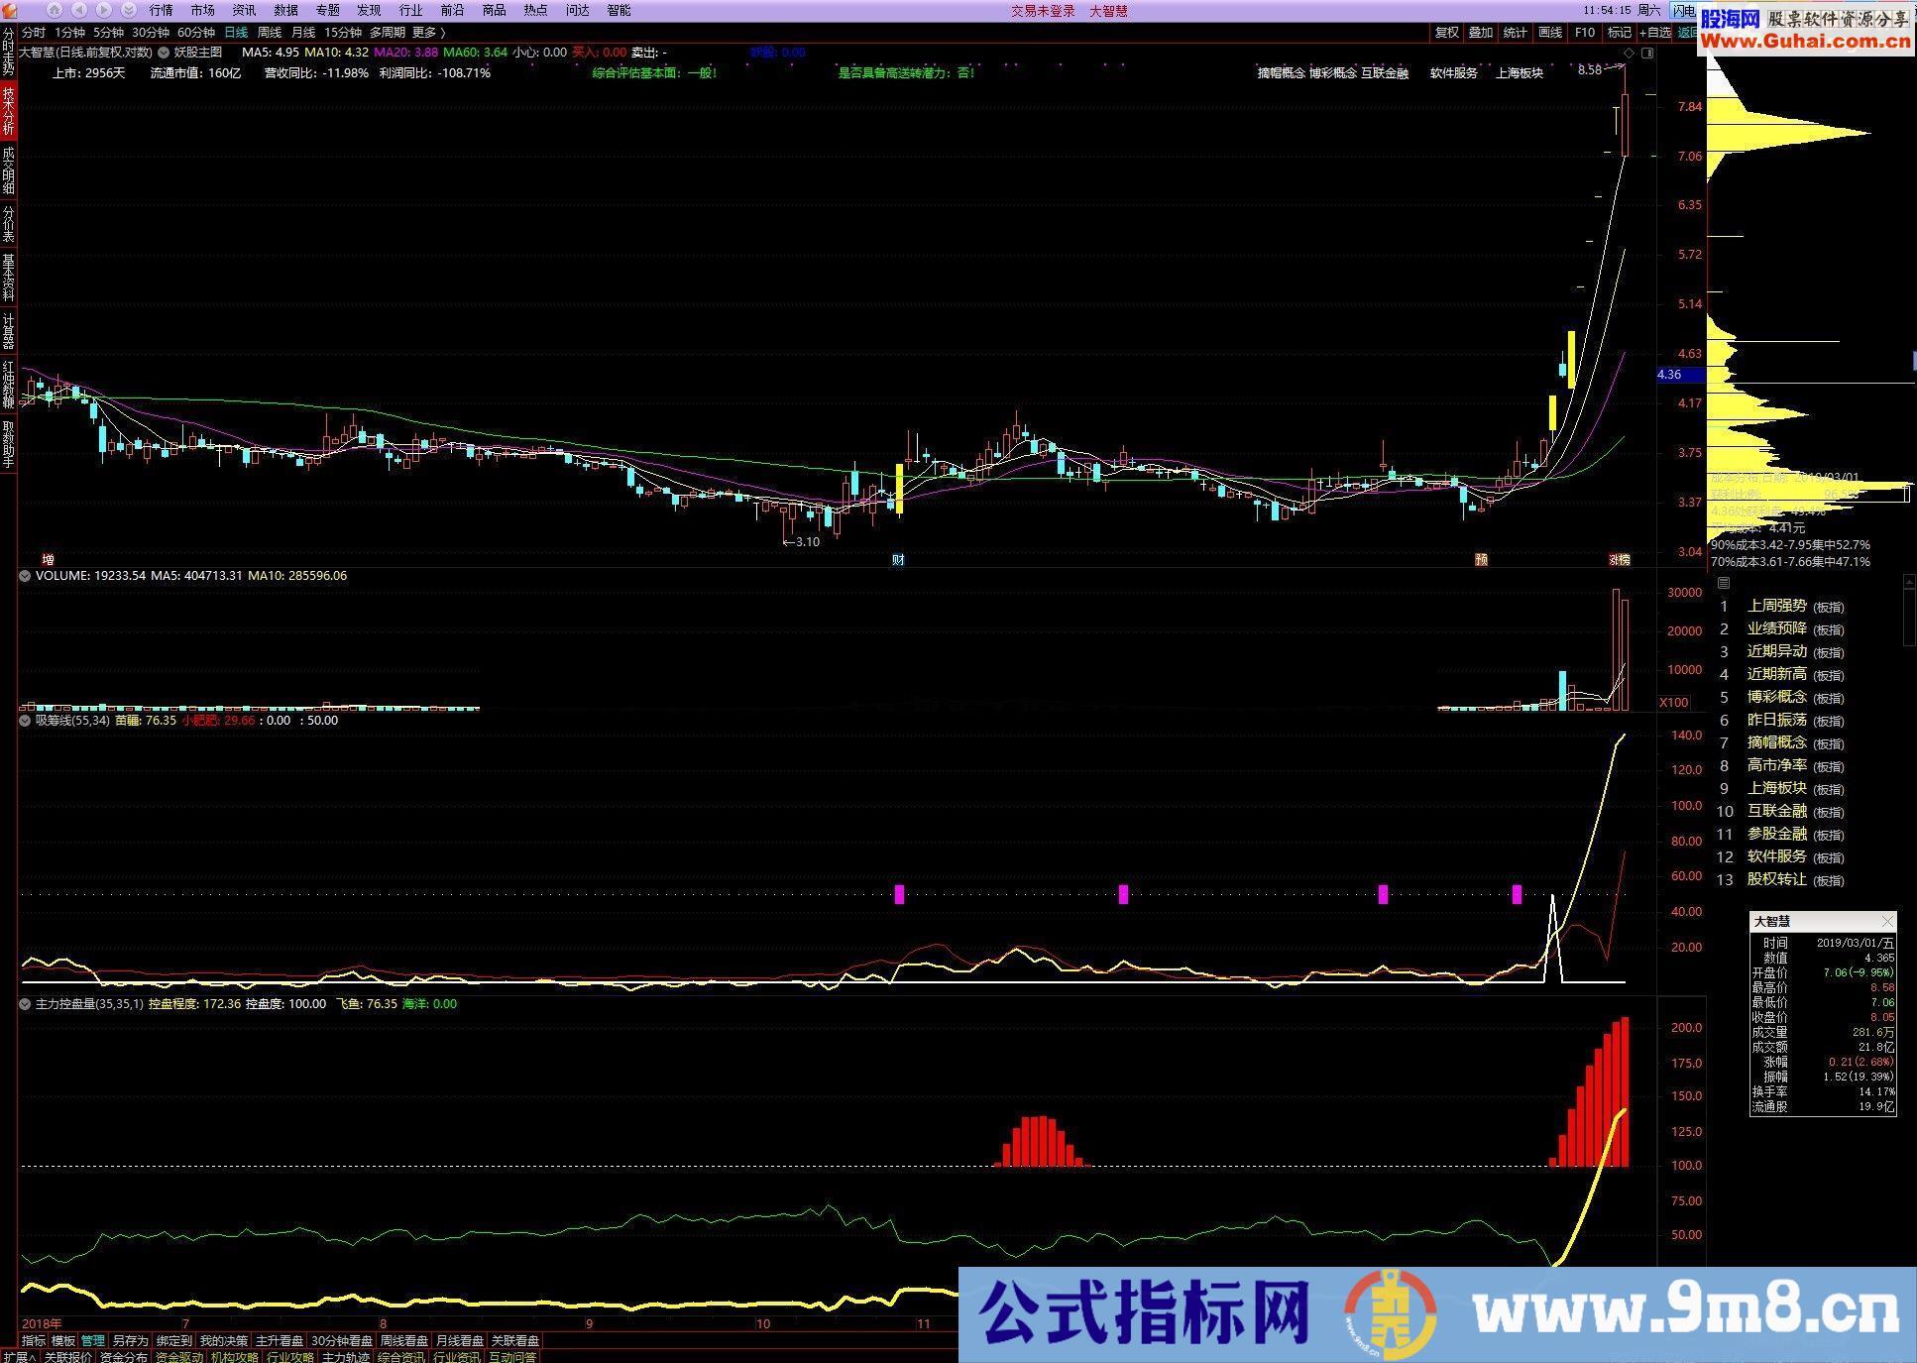Image resolution: width=1917 pixels, height=1363 pixels.
Task: Open the 资金分布 bottom tab
Action: tap(124, 1357)
